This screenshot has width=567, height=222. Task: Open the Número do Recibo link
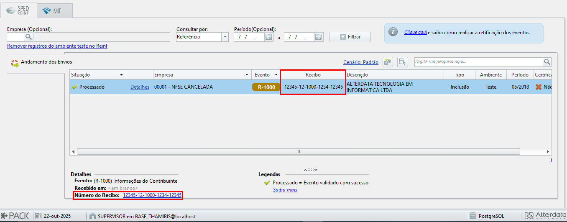coord(152,195)
